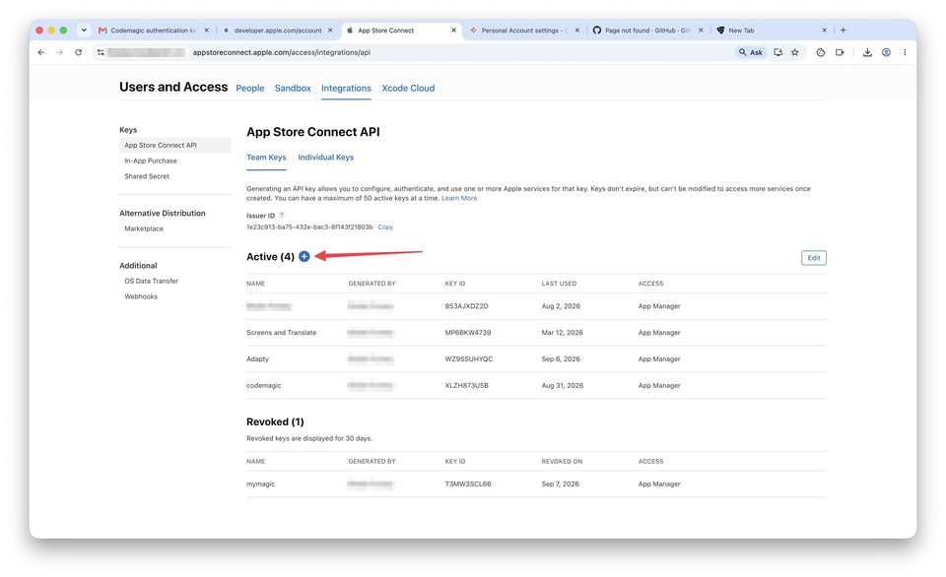Click key ID MP6BKW4739
946x577 pixels.
point(467,333)
